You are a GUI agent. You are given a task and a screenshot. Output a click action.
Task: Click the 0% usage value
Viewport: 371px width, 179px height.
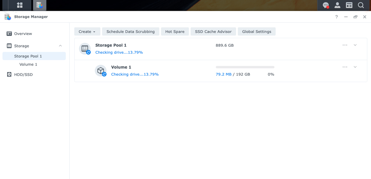tap(271, 74)
